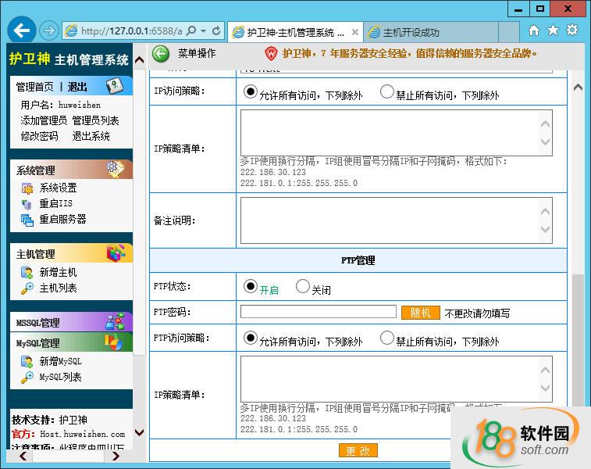Click the FTP密码 input field
Image resolution: width=591 pixels, height=469 pixels.
318,312
